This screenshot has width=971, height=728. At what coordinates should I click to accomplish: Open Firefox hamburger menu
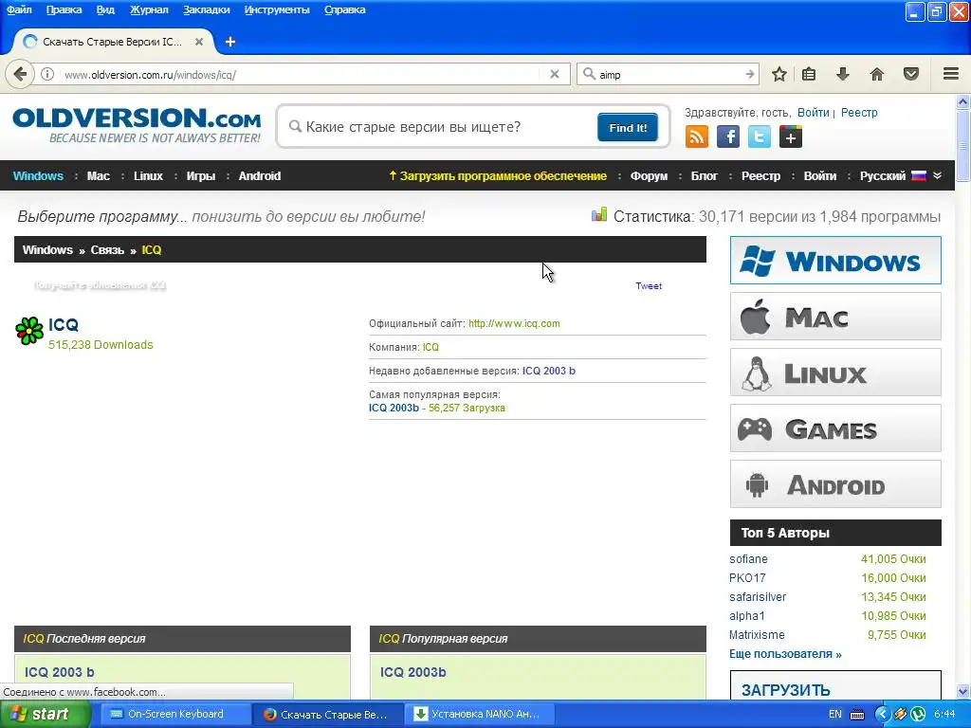[951, 74]
